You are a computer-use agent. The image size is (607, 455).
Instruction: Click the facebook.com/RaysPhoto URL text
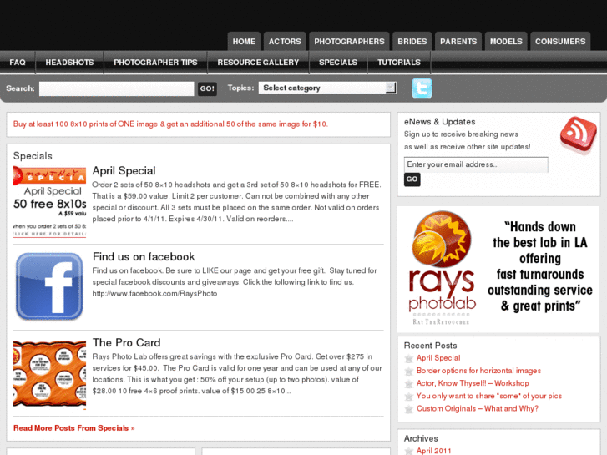(154, 294)
